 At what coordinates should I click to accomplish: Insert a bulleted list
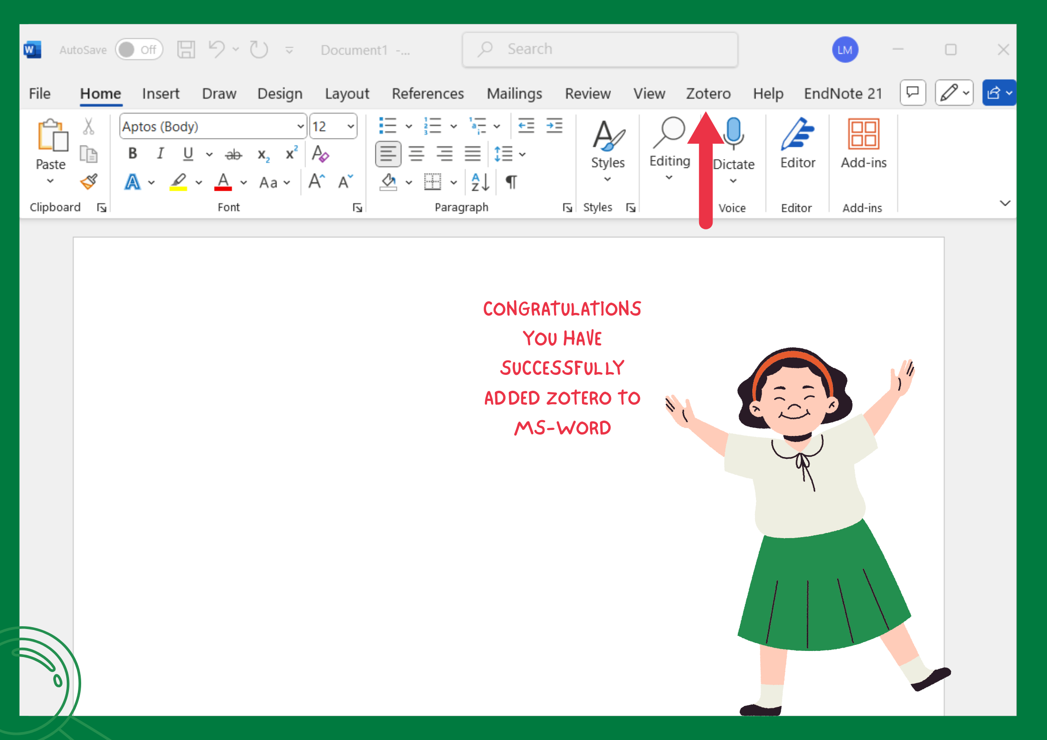point(387,126)
